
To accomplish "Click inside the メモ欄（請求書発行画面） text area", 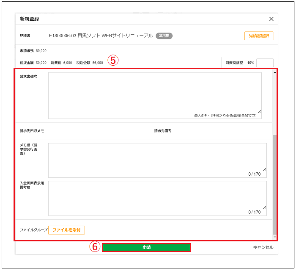I will click(157, 158).
